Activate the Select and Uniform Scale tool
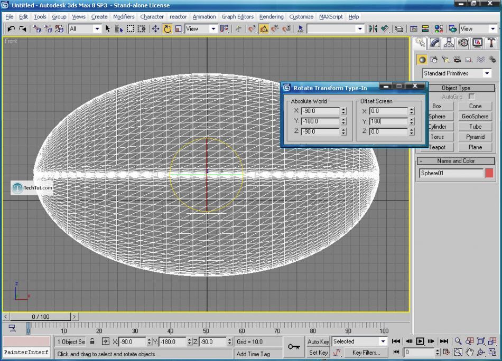The height and width of the screenshot is (361, 502). (178, 29)
